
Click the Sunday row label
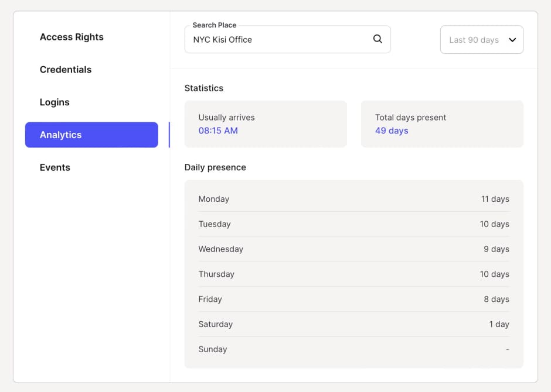click(213, 349)
